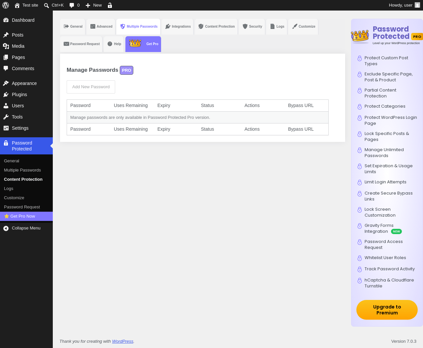Screen dimensions: 423x348
Task: Click the PRO badge beside Manage Passwords
Action: click(x=126, y=70)
